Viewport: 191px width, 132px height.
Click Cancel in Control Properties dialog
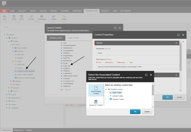[179, 97]
